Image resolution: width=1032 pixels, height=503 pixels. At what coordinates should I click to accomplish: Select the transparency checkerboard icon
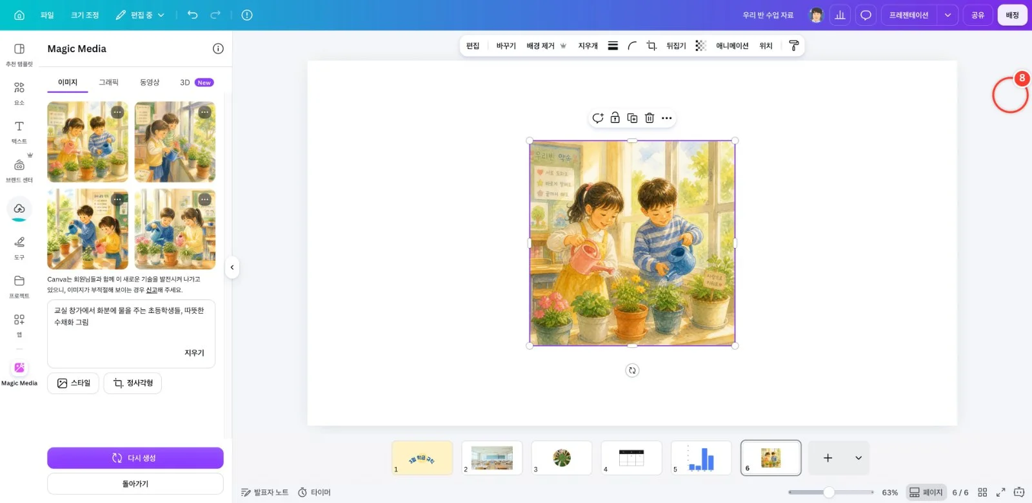(700, 46)
